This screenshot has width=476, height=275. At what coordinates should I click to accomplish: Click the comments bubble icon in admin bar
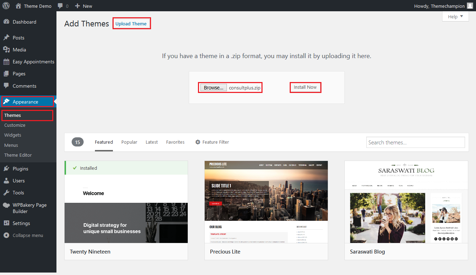[61, 6]
